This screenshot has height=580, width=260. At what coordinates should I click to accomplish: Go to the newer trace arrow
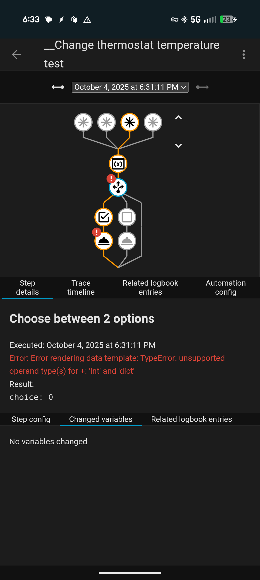(x=202, y=87)
